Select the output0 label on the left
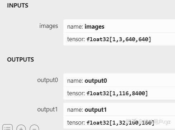Image resolution: width=175 pixels, height=130 pixels. 48,80
